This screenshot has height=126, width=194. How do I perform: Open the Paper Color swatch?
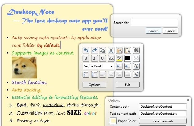(113, 121)
